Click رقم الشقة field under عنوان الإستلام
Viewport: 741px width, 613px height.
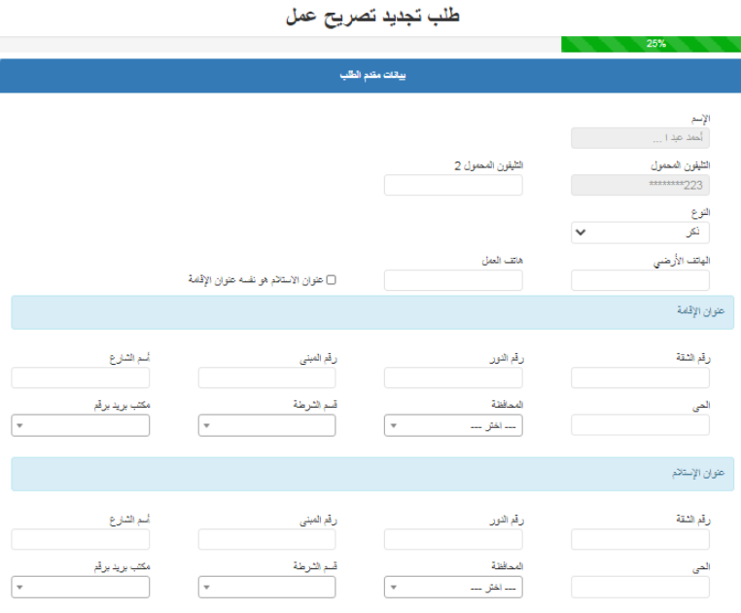click(x=640, y=539)
